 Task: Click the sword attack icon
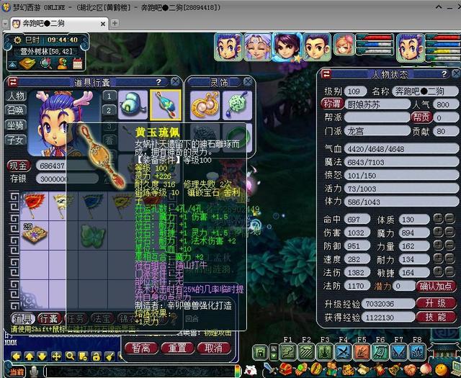pos(269,369)
